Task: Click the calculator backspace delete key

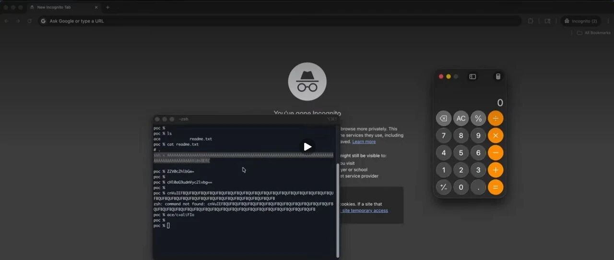Action: [444, 118]
